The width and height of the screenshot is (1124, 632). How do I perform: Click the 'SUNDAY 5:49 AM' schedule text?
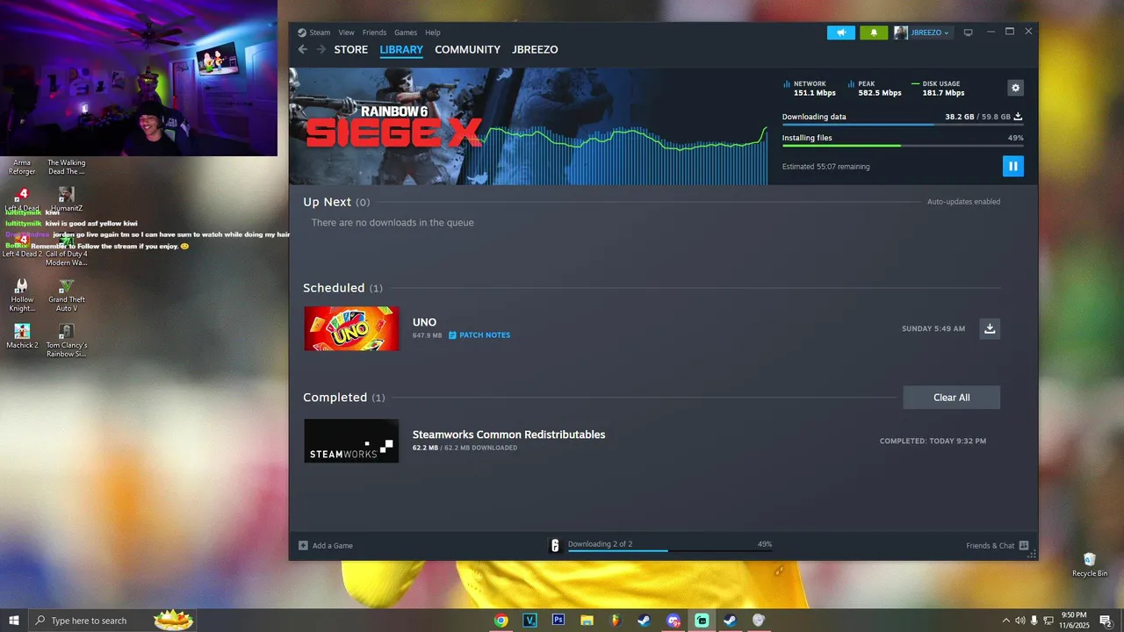[x=933, y=329]
